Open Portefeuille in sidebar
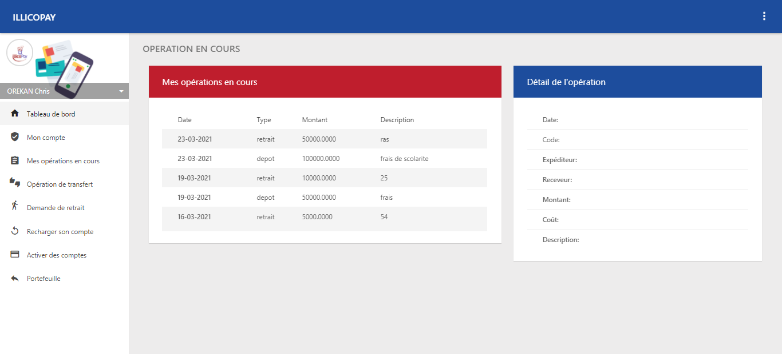782x354 pixels. [64, 278]
